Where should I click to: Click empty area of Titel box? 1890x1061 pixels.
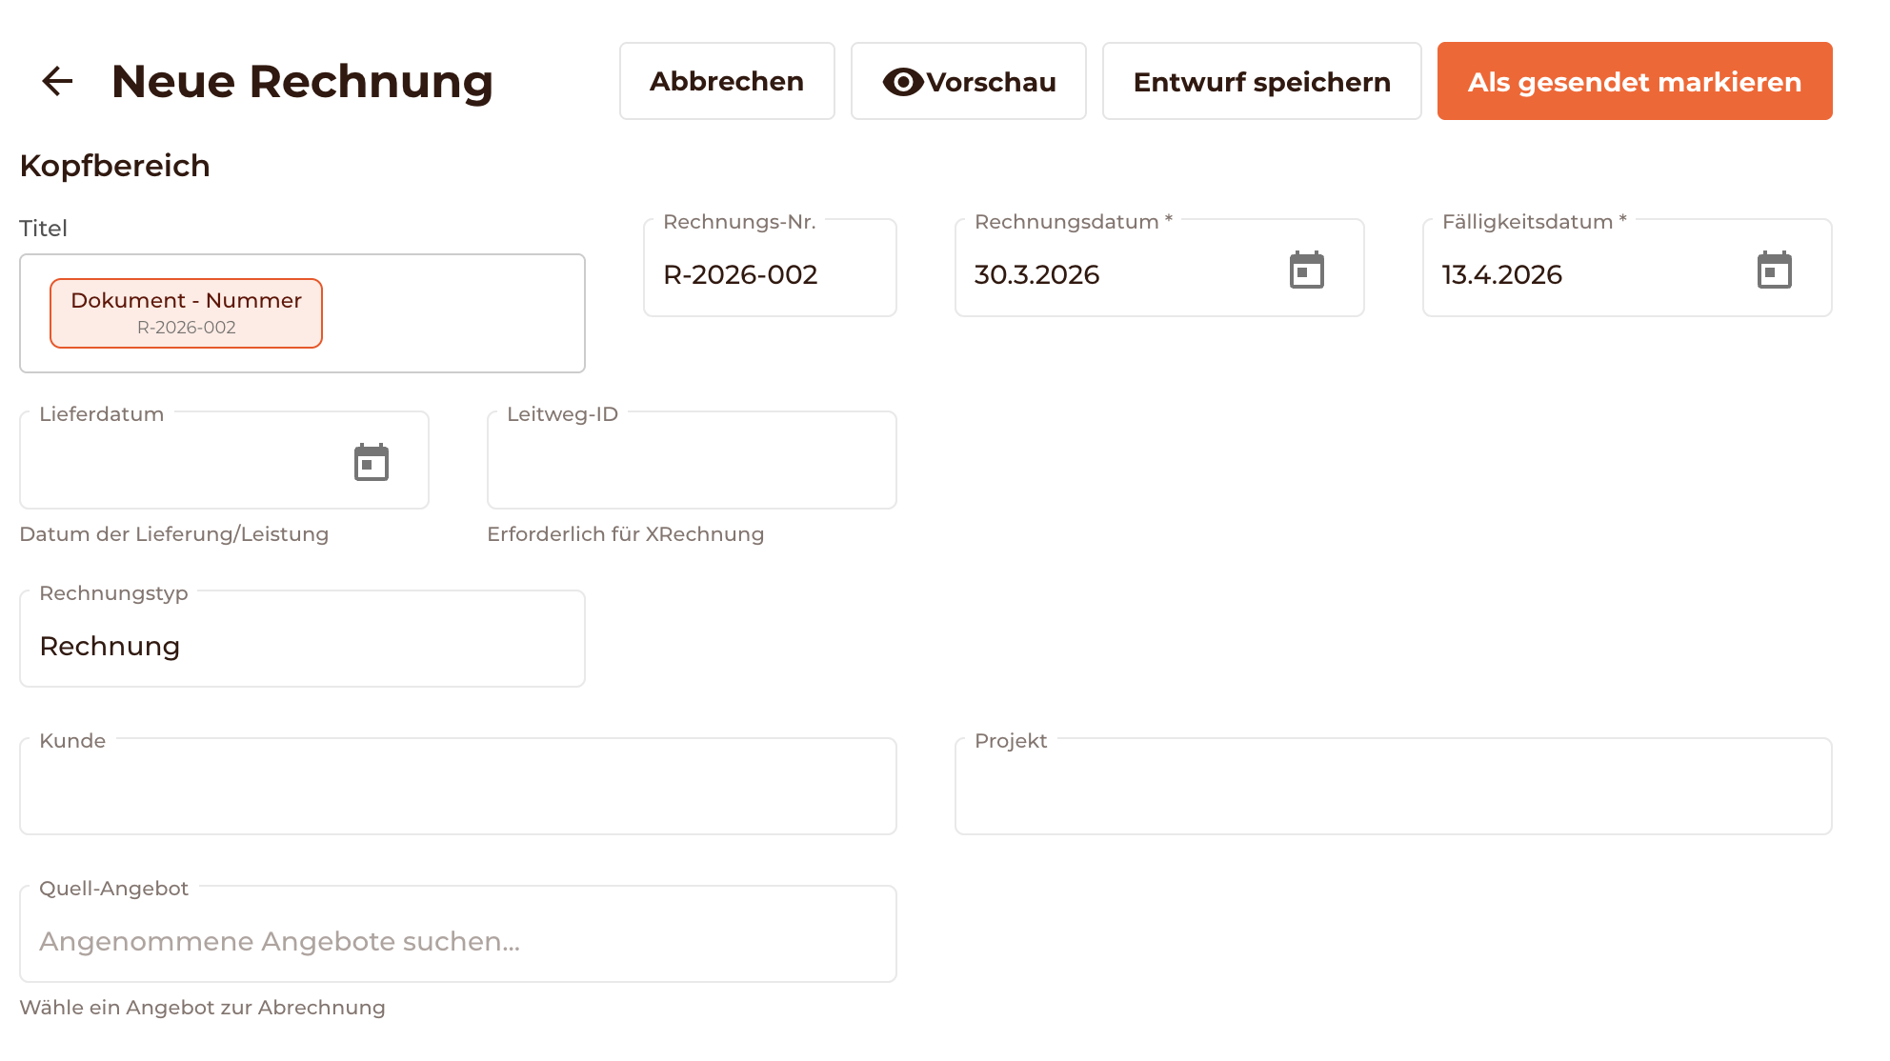tap(457, 312)
